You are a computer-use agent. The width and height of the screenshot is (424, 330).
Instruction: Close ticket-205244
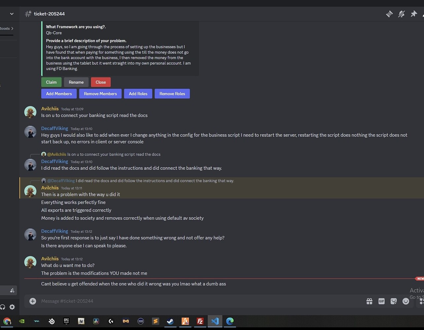point(100,82)
